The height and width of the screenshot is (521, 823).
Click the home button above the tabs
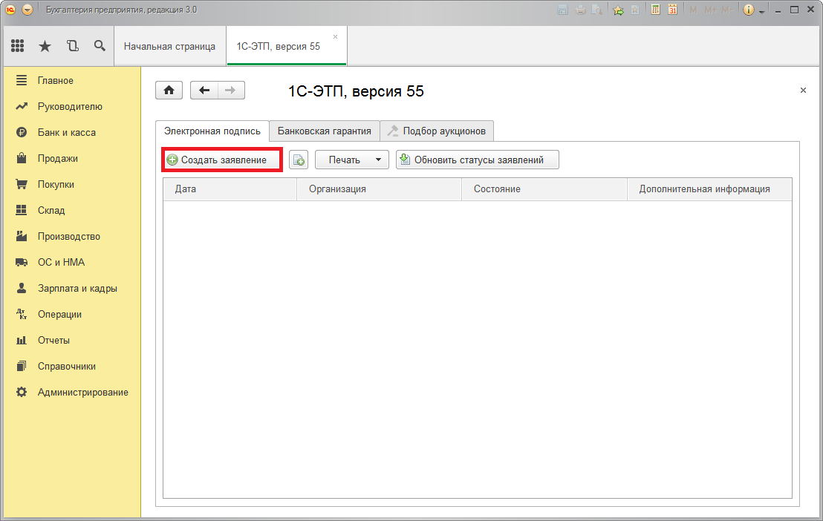(169, 91)
